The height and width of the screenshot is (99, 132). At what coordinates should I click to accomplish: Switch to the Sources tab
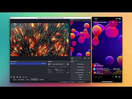28,79
